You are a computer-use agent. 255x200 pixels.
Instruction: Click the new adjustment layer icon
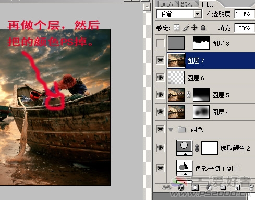pos(209,187)
